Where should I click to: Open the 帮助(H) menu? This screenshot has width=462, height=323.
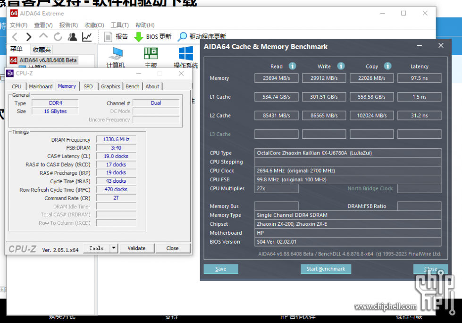pyautogui.click(x=145, y=25)
